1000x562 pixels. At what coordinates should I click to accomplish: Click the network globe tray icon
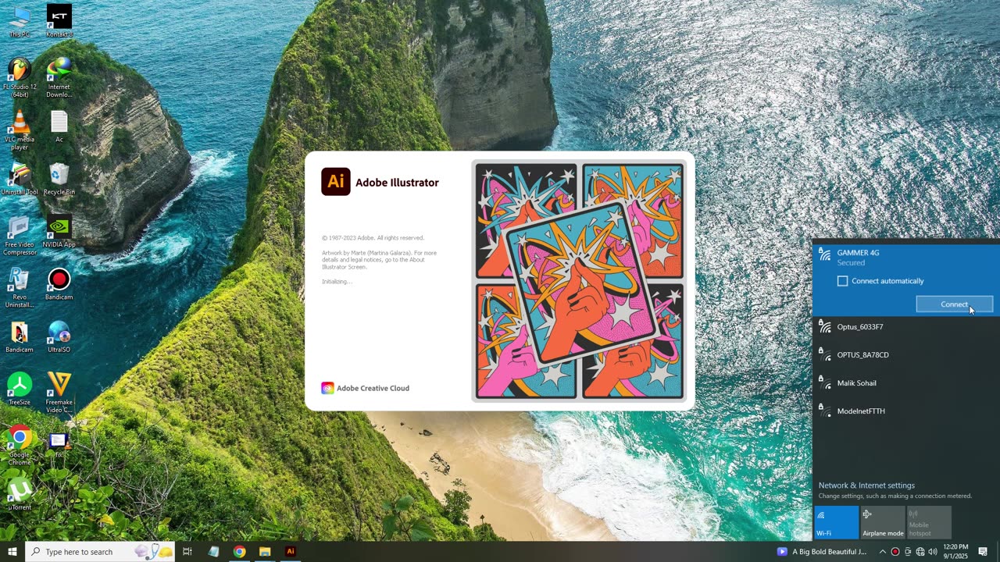(x=920, y=552)
